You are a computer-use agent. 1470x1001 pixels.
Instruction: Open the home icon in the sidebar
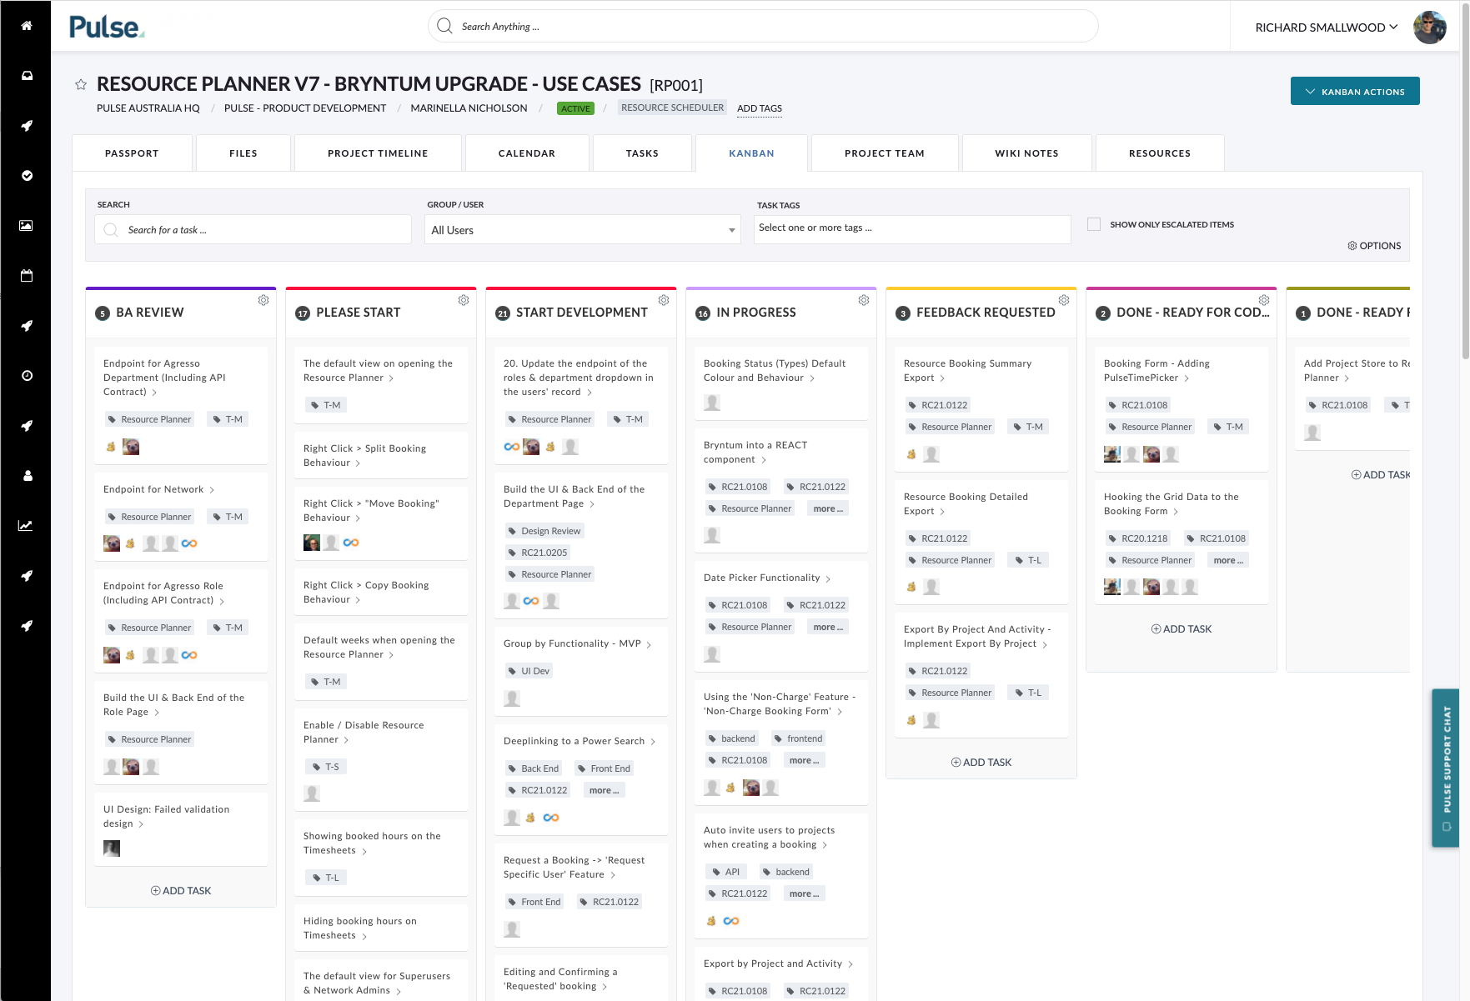[x=27, y=26]
